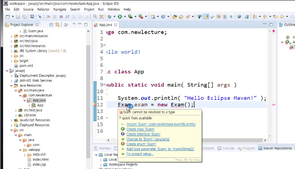Open the File menu
This screenshot has height=169, width=295.
click(8, 9)
